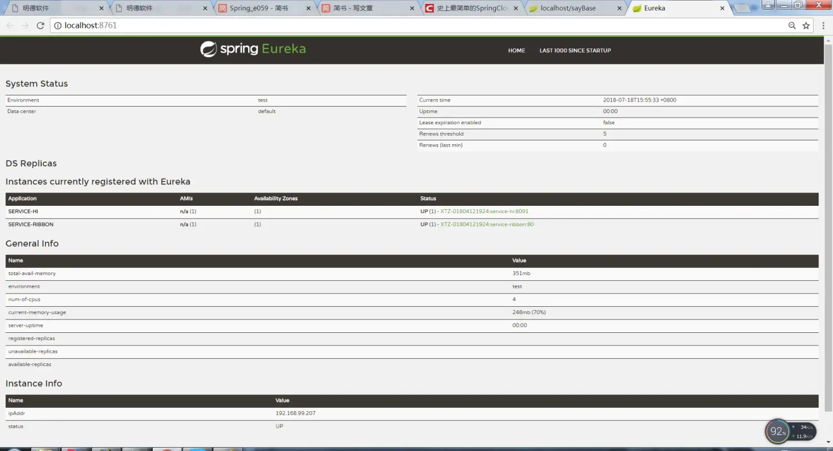
Task: Click the Uptime label in System Status
Action: [x=428, y=112]
